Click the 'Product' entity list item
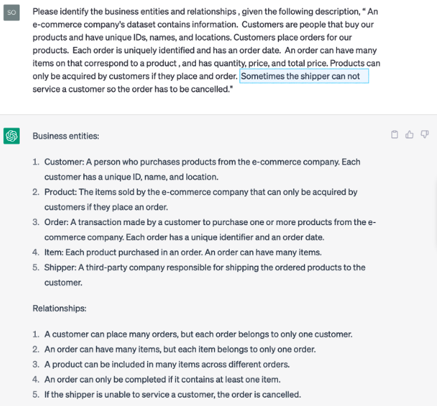The height and width of the screenshot is (406, 437). click(x=201, y=200)
